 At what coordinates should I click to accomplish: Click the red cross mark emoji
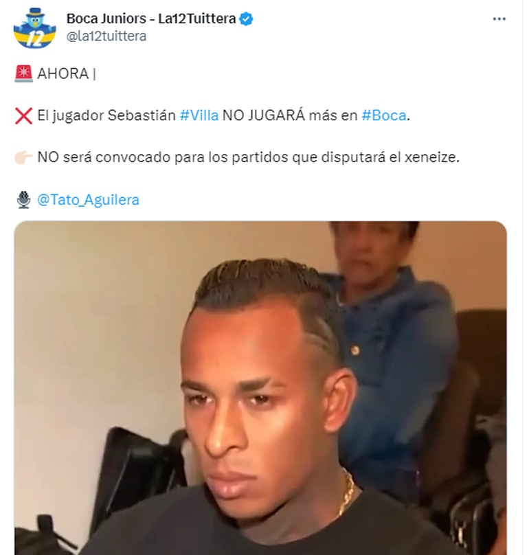coord(24,116)
